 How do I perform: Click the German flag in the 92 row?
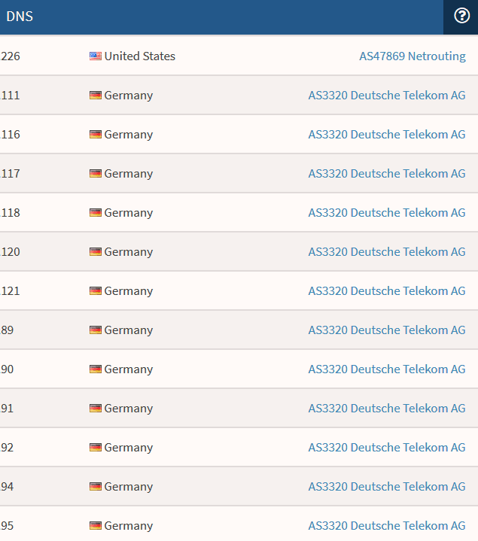click(x=96, y=448)
